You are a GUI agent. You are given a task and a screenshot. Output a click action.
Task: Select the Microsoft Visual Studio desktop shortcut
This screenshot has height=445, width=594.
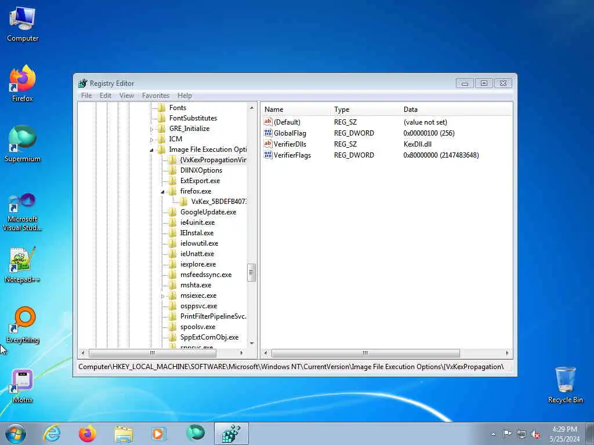[23, 212]
